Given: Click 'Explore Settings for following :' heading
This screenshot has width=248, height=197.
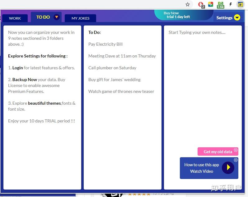Looking at the screenshot, I should click(x=38, y=56).
